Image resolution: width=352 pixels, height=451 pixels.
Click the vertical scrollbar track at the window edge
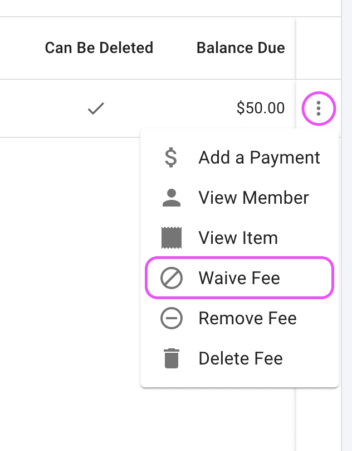point(346,226)
